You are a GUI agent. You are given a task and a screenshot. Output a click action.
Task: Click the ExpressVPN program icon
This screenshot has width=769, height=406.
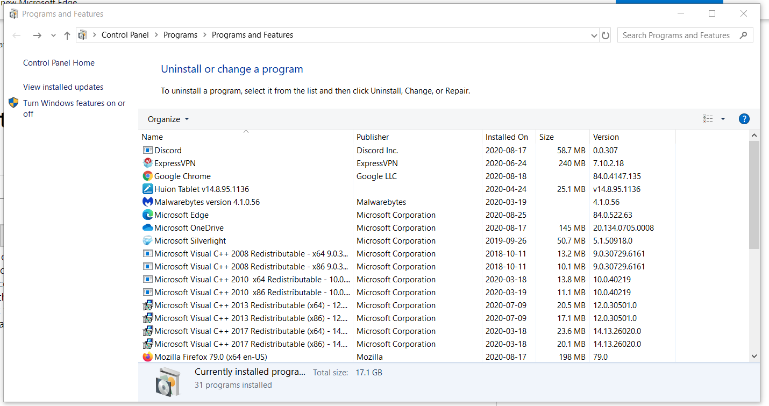148,163
